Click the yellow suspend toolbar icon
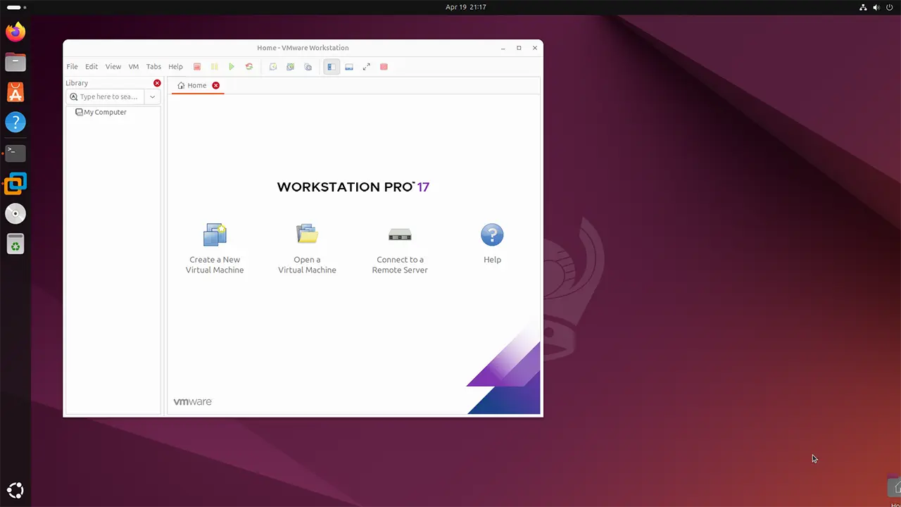901x507 pixels. click(215, 67)
